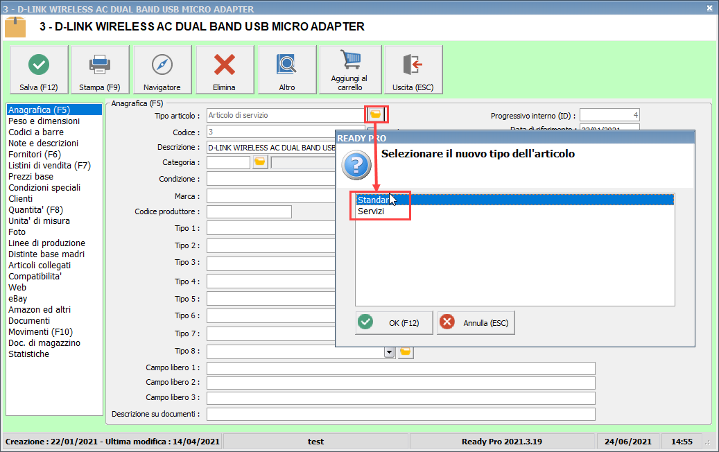Confirm with OK (F12) button
Image resolution: width=719 pixels, height=452 pixels.
pos(394,323)
